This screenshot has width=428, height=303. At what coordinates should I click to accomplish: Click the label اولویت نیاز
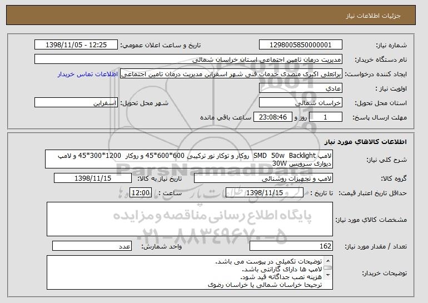point(391,88)
